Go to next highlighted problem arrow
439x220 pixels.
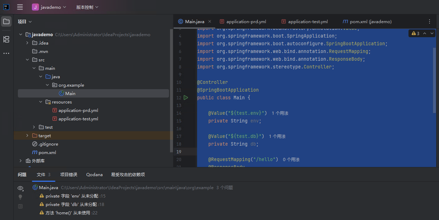tap(432, 33)
